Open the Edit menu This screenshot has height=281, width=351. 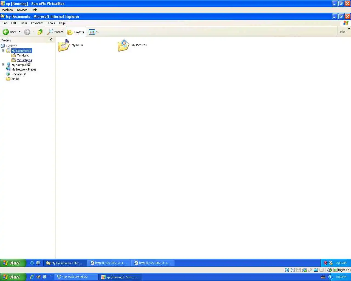[14, 23]
